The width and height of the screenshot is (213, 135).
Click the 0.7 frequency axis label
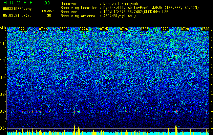coord(3,111)
